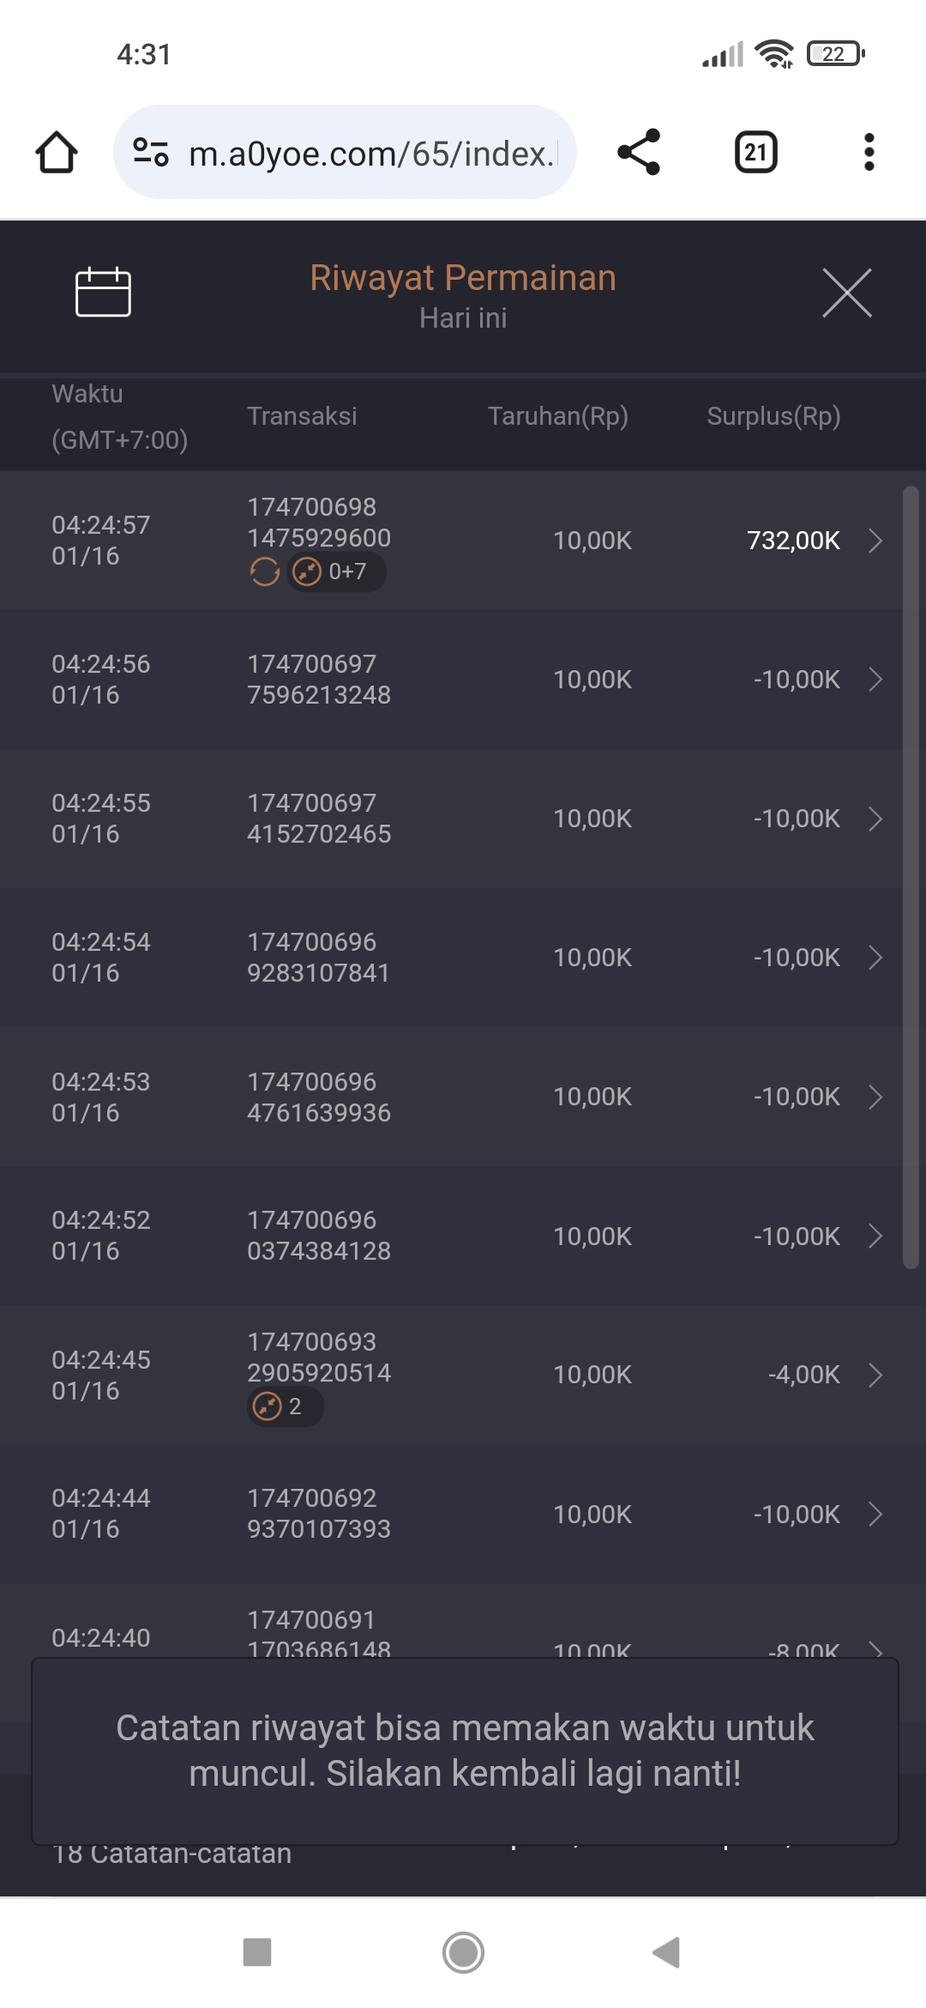Viewport: 926px width, 2008px height.
Task: Open chevron for the 04:24:52 transaction
Action: (875, 1236)
